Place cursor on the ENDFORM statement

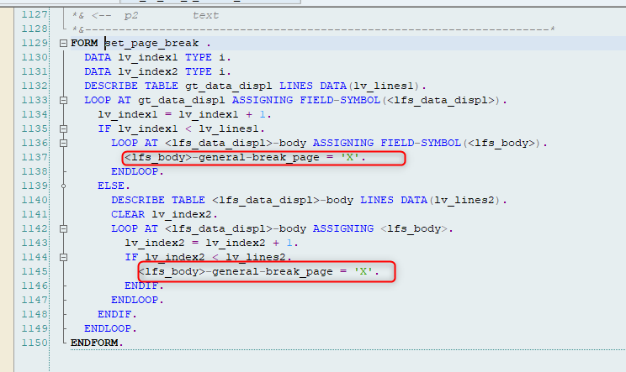pyautogui.click(x=97, y=343)
